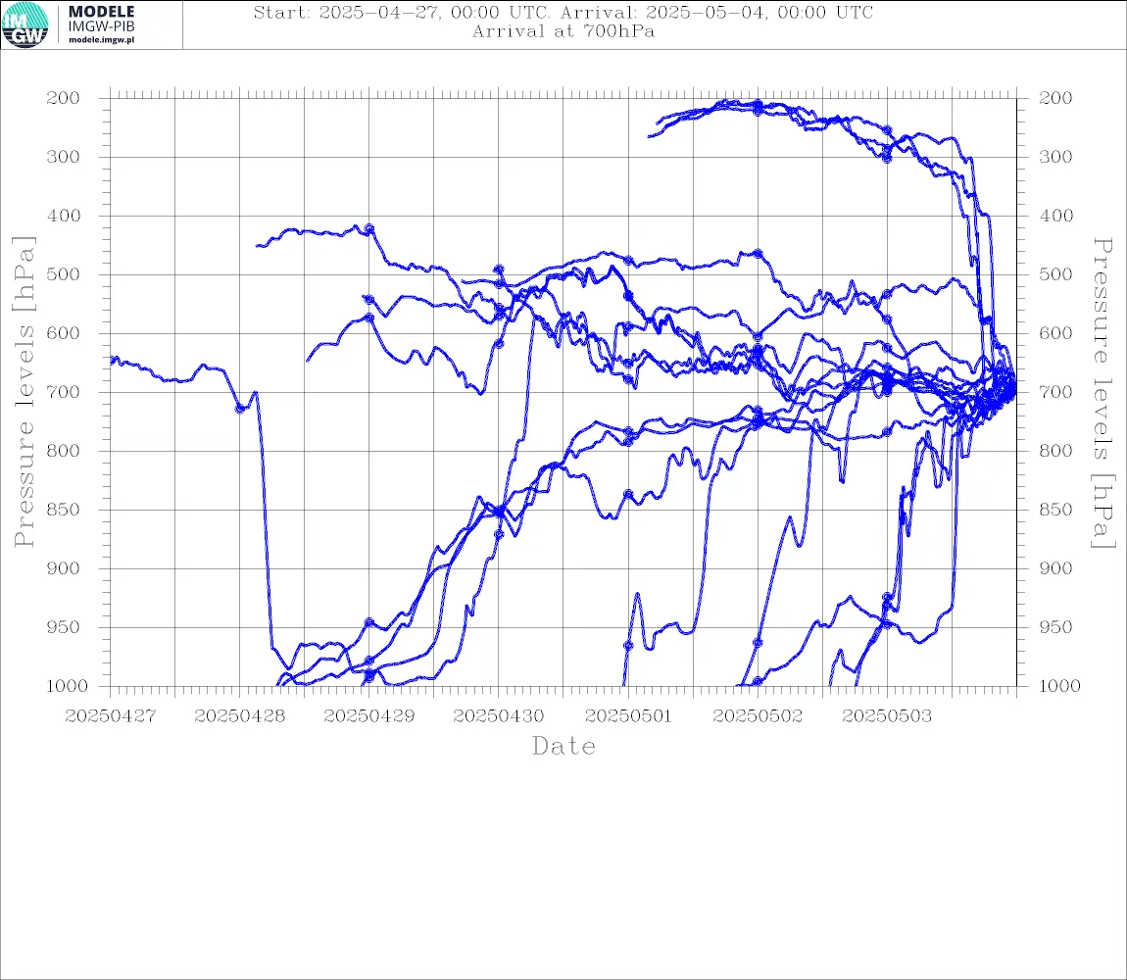Click the 20250501 date label
1127x980 pixels.
pyautogui.click(x=628, y=716)
